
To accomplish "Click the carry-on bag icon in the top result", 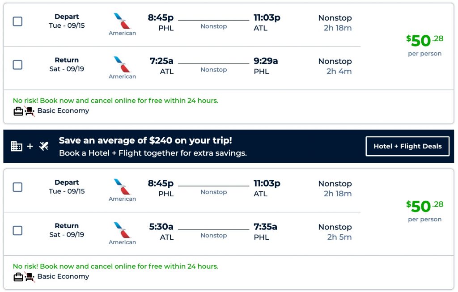I will [x=18, y=111].
